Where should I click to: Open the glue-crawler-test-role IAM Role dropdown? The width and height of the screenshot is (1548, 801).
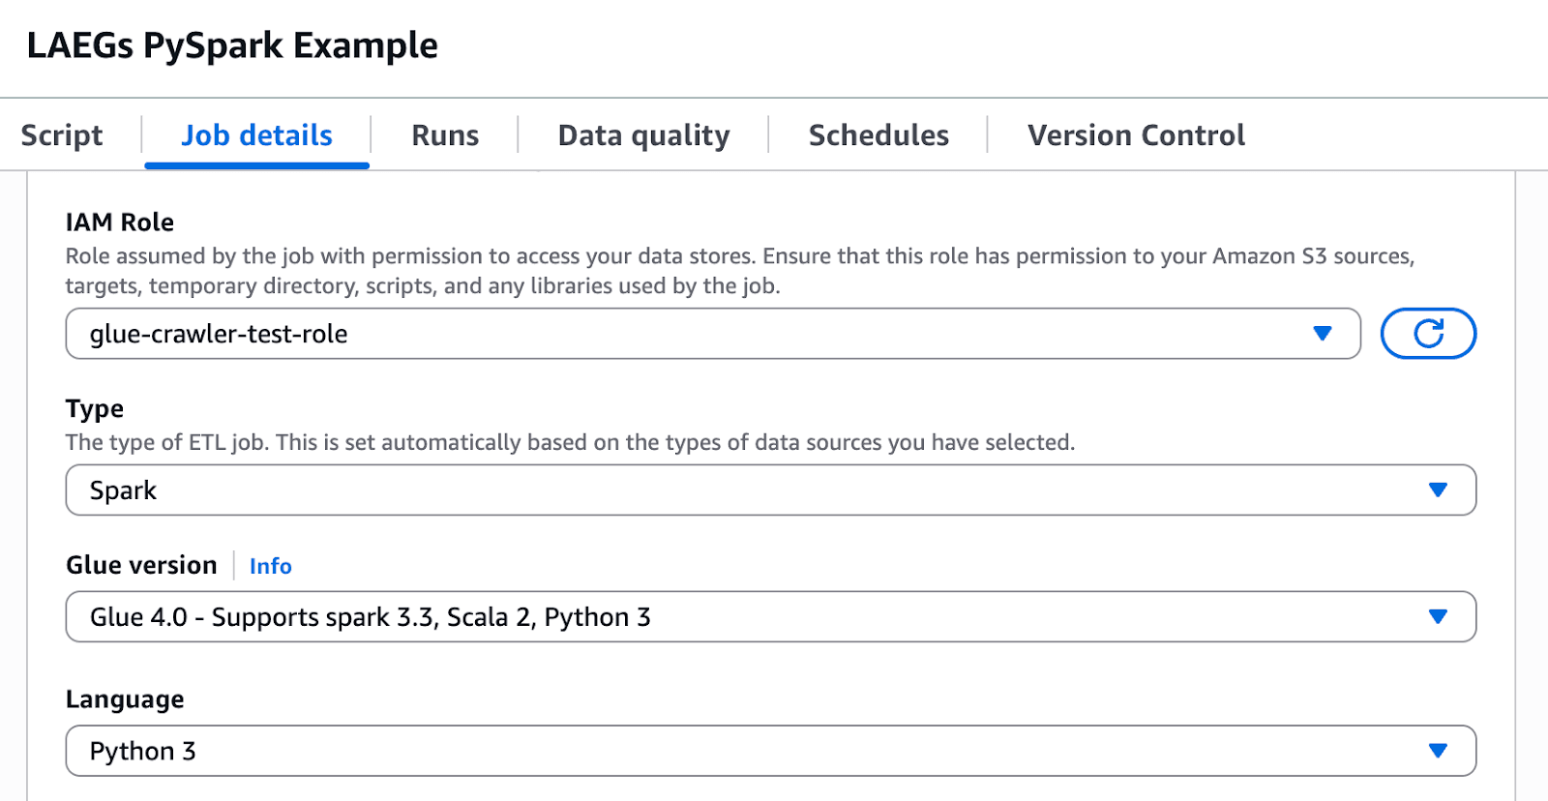coord(677,334)
